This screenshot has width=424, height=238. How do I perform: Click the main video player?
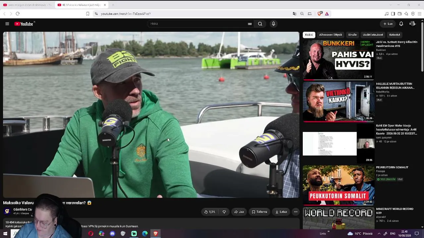151,115
